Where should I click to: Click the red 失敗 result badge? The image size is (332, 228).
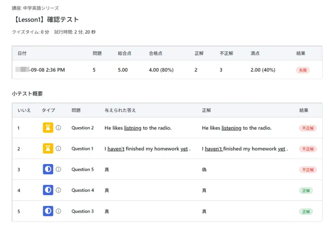click(x=303, y=70)
